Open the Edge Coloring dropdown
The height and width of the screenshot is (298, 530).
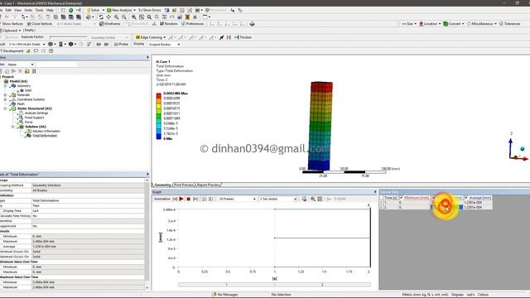coord(151,37)
